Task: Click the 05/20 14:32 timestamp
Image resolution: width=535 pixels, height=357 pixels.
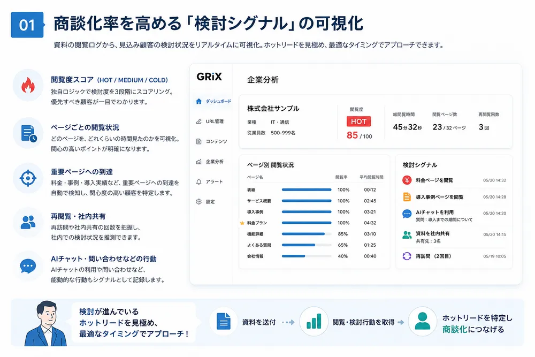Action: pos(494,180)
